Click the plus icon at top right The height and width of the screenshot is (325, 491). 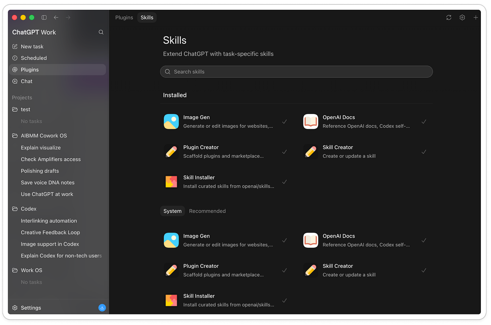(475, 18)
